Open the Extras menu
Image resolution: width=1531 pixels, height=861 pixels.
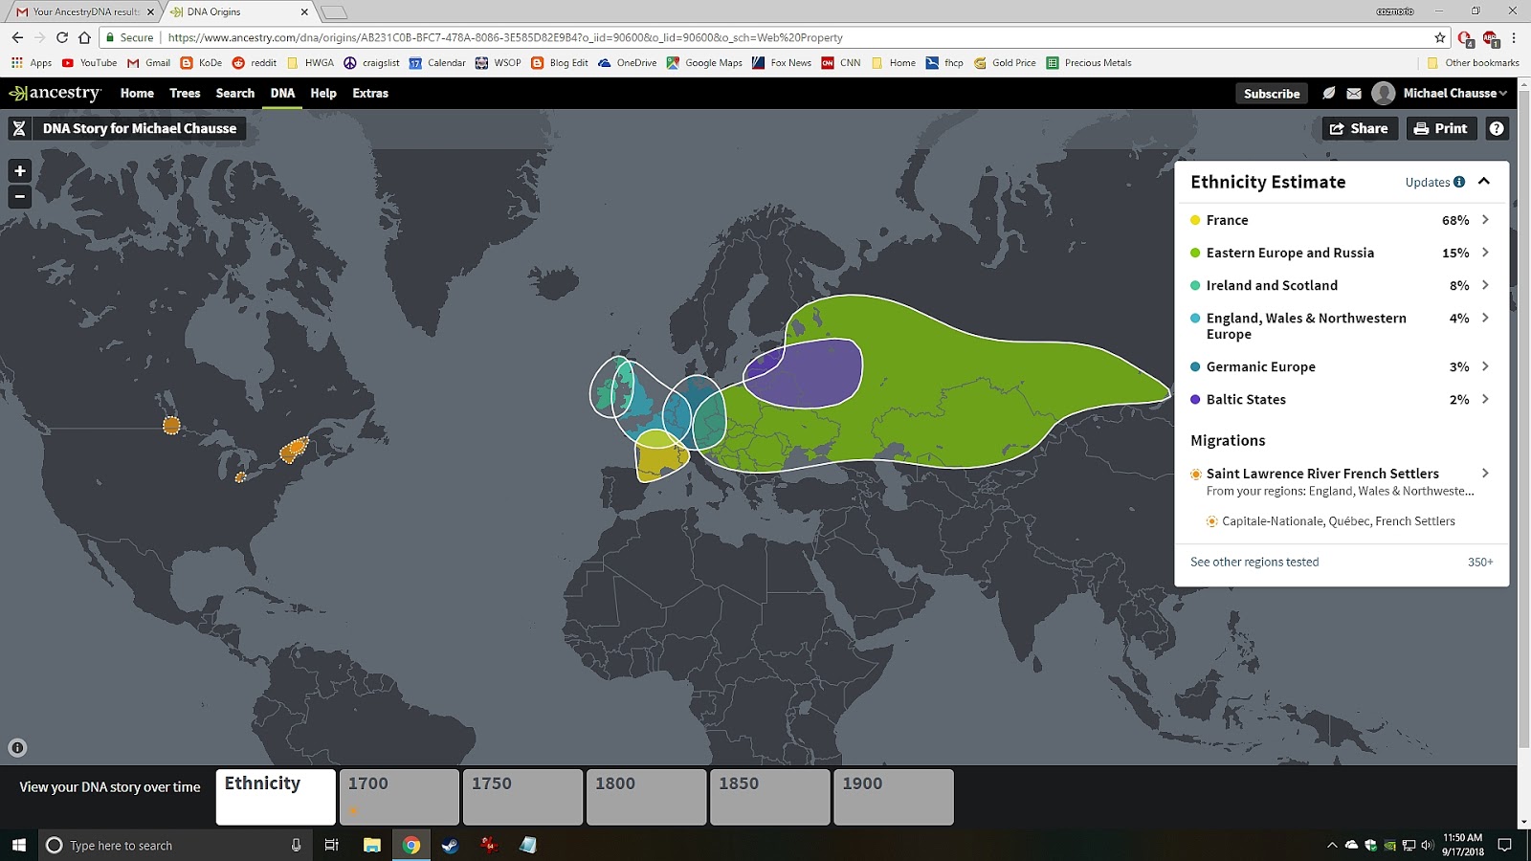tap(370, 93)
